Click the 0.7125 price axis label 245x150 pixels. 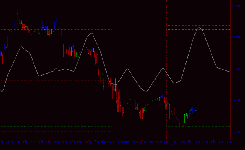click(x=236, y=132)
